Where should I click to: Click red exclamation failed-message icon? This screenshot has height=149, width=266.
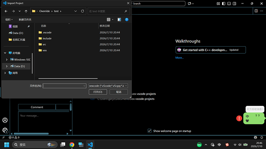point(239,118)
